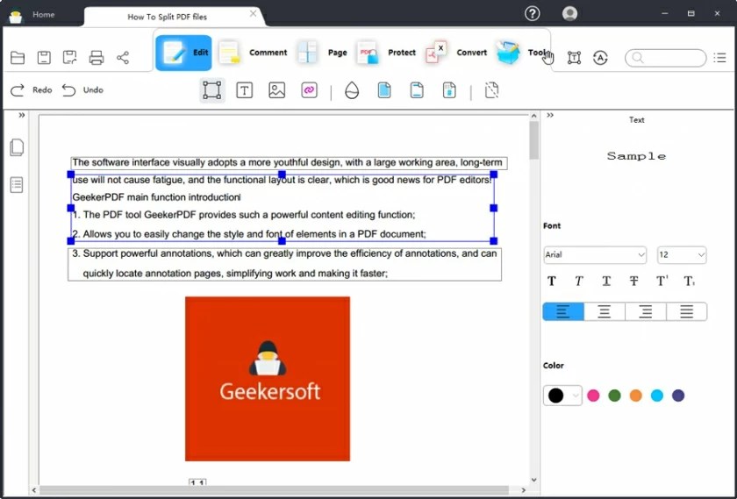Pick the orange color swatch
The width and height of the screenshot is (737, 499).
635,396
